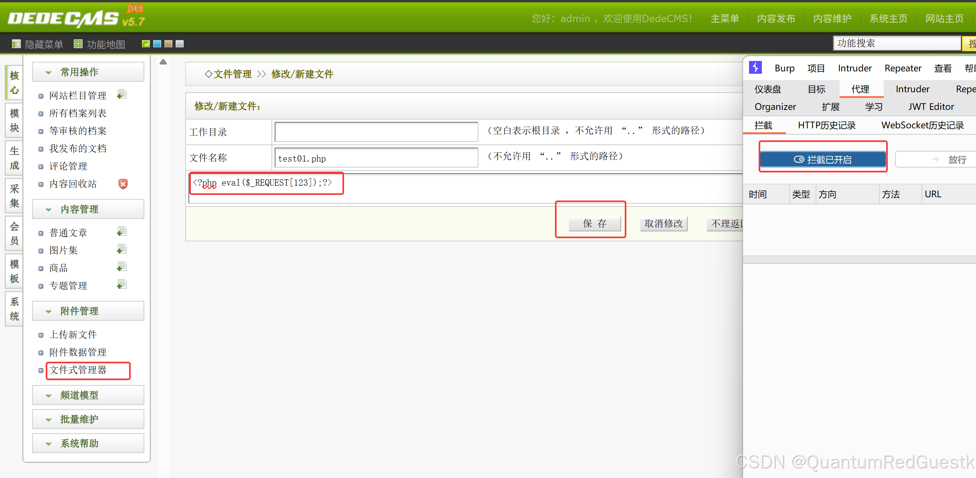The image size is (976, 478).
Task: Click the Burp lightning logo icon
Action: pos(755,68)
